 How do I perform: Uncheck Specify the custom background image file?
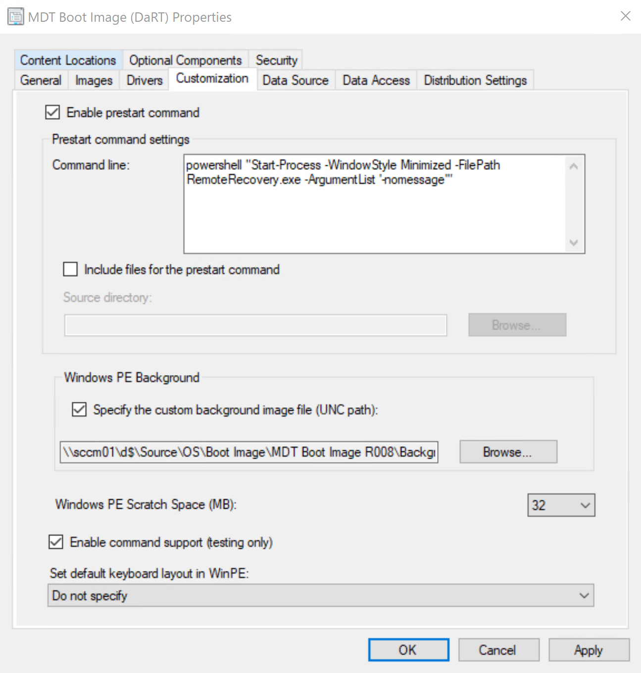(79, 410)
